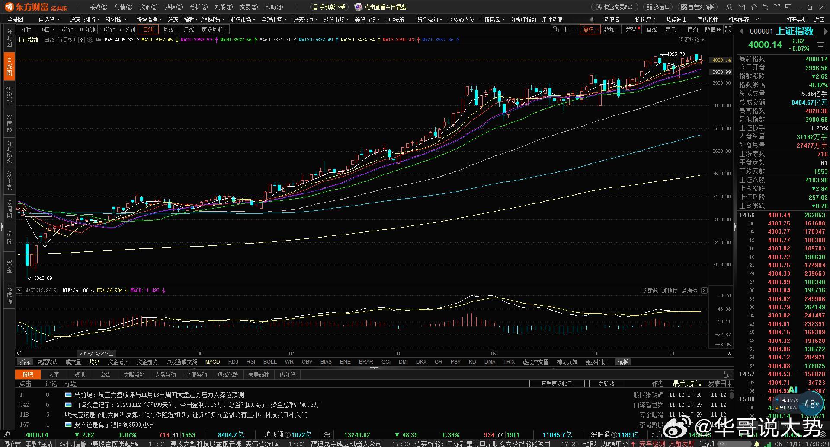
Task: Open 自定义面板 button
Action: point(698,7)
